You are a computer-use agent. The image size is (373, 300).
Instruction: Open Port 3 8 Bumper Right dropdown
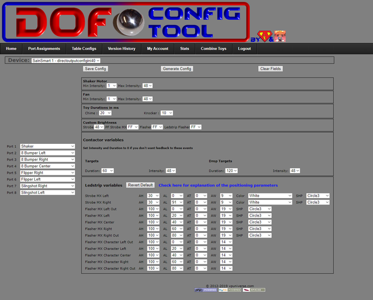click(x=48, y=160)
